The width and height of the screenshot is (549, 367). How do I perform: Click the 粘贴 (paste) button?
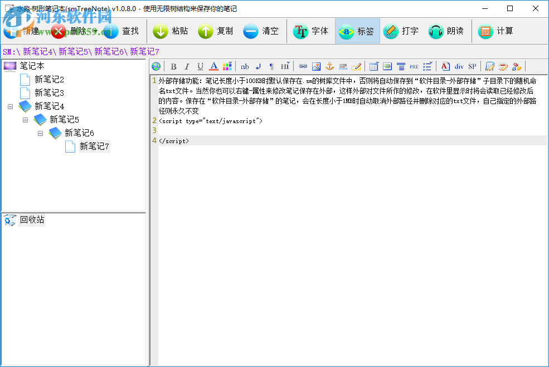[x=171, y=31]
